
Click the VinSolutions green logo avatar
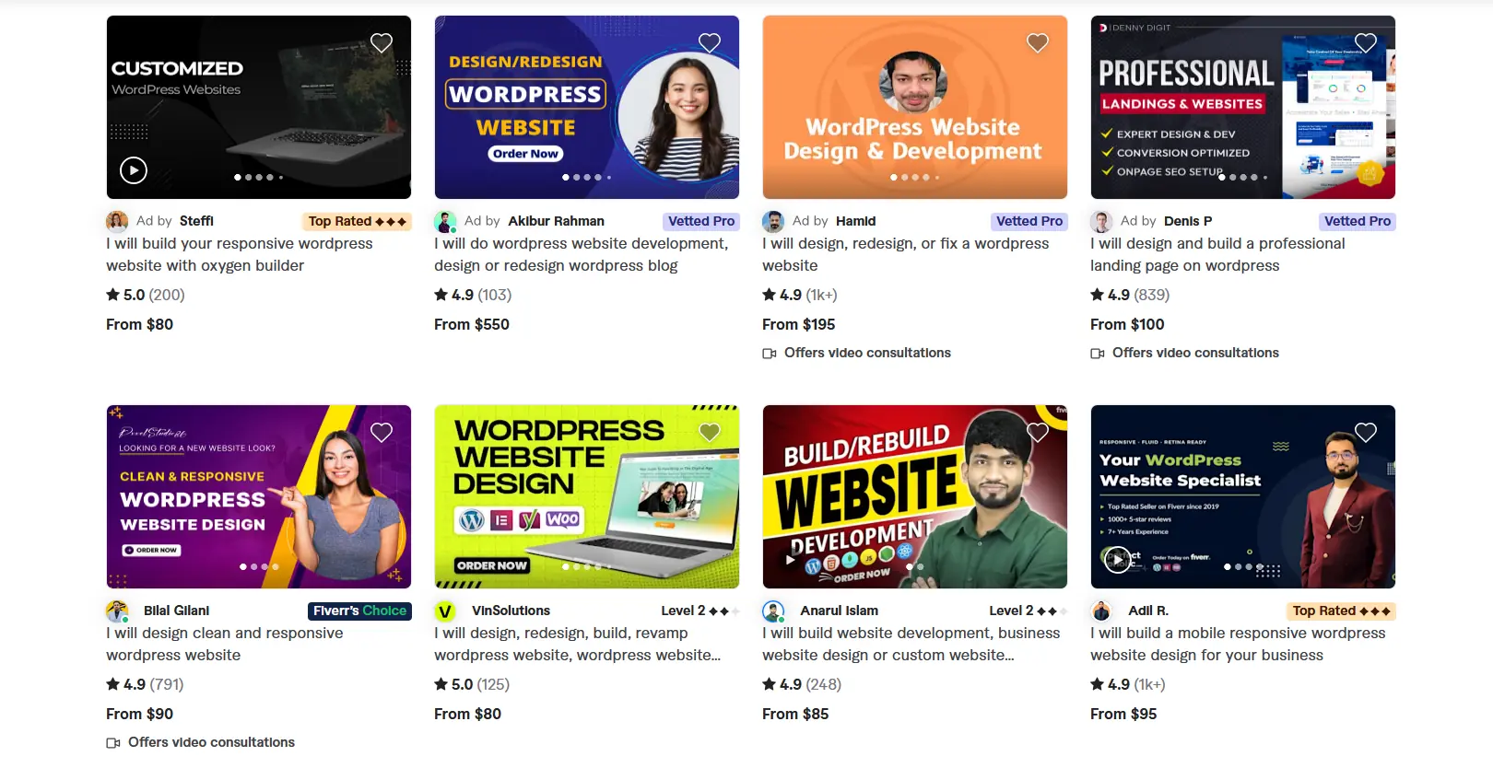[x=445, y=611]
